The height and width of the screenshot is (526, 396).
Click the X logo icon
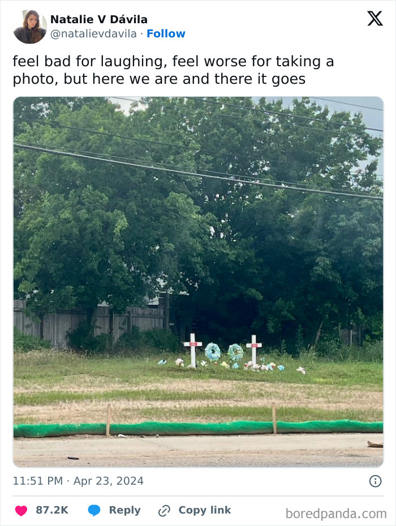click(x=375, y=18)
